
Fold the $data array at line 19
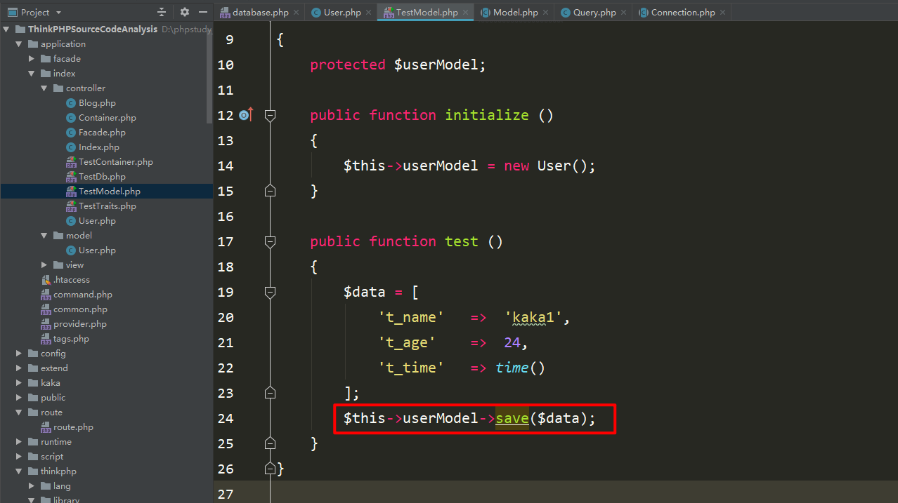(x=270, y=292)
